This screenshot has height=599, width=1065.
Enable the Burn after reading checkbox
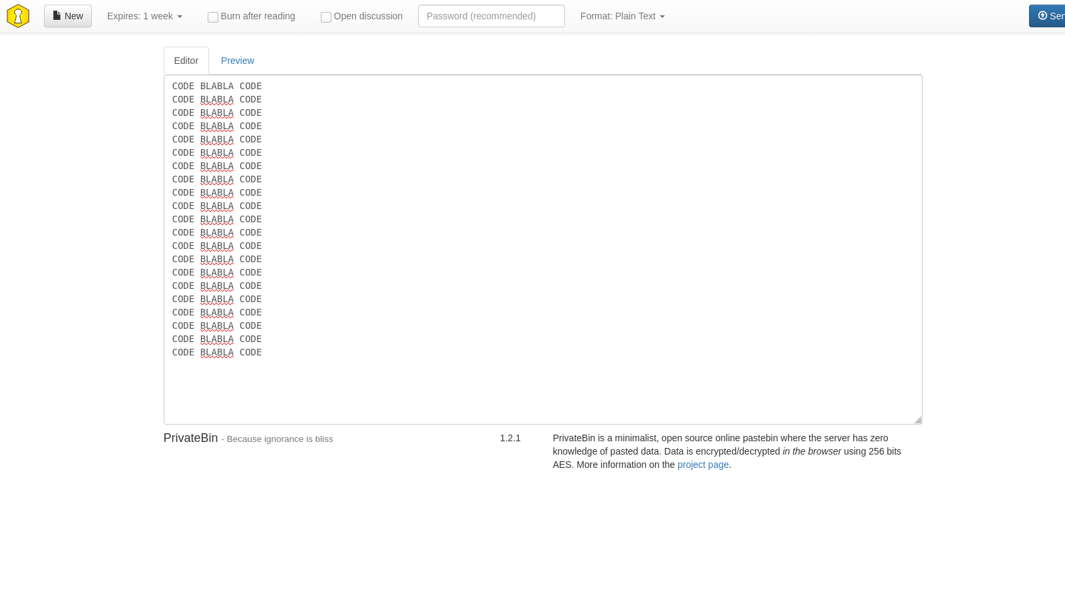[x=213, y=17]
